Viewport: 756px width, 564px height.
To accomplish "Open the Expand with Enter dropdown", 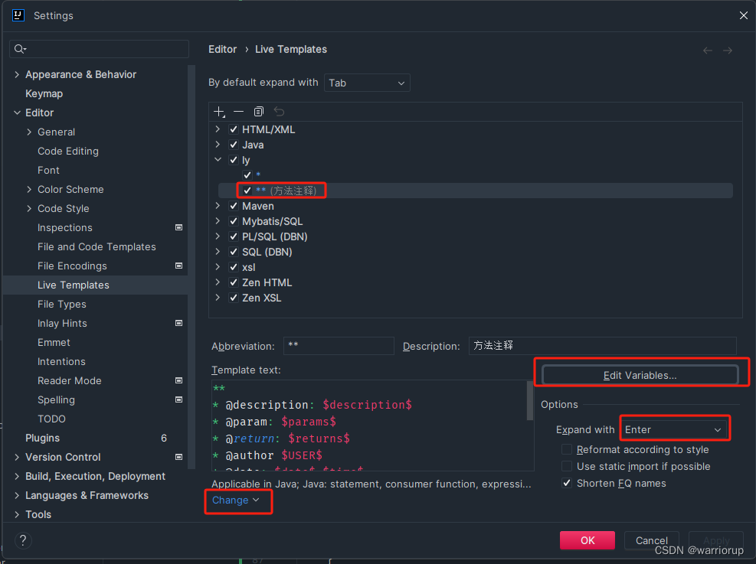I will click(675, 429).
